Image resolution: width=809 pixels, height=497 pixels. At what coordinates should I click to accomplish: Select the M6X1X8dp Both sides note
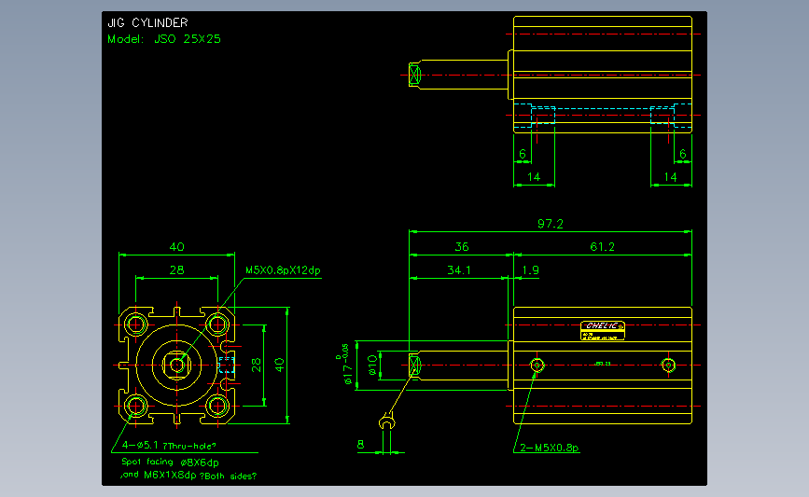[x=188, y=476]
